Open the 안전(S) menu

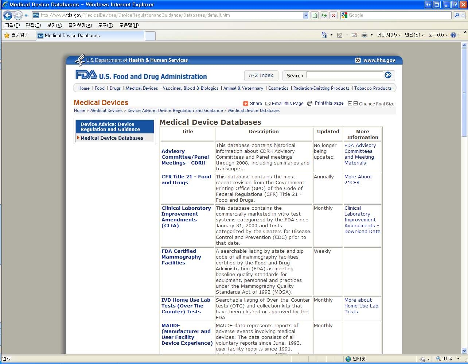point(414,35)
